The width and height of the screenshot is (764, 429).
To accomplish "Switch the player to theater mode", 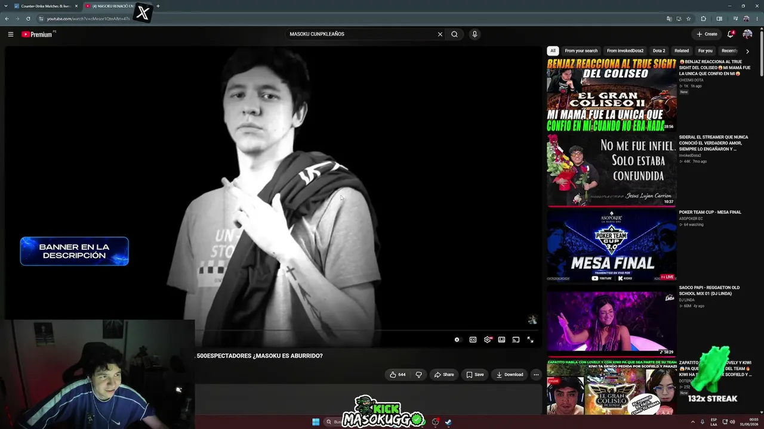I will click(x=501, y=340).
